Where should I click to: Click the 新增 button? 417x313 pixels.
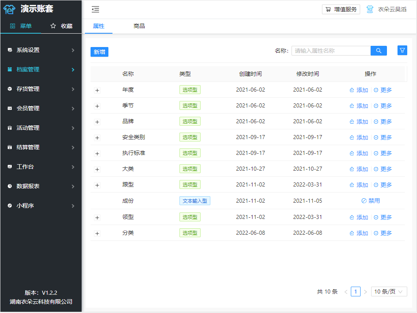99,52
